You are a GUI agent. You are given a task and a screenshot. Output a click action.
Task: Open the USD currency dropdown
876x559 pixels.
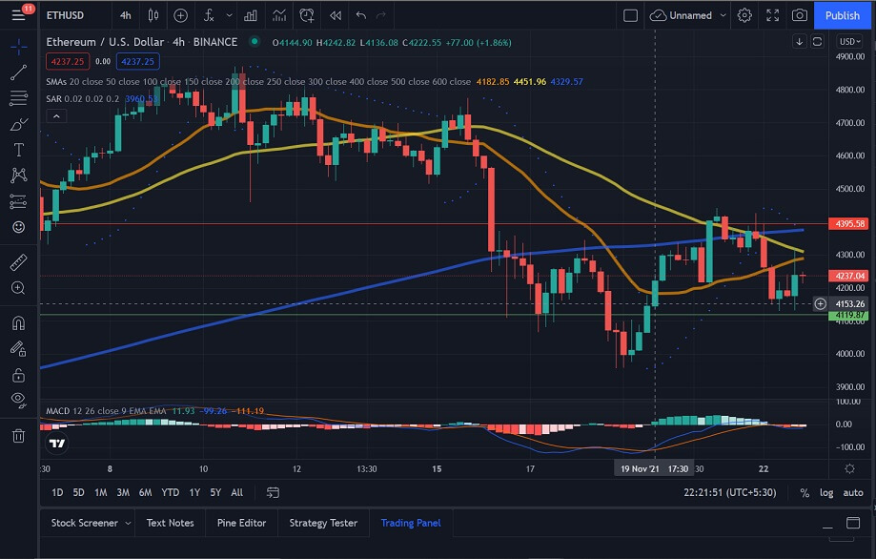coord(847,41)
